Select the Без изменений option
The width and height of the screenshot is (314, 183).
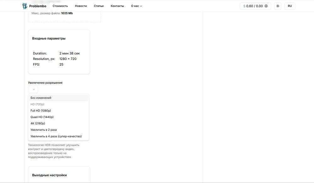41,98
